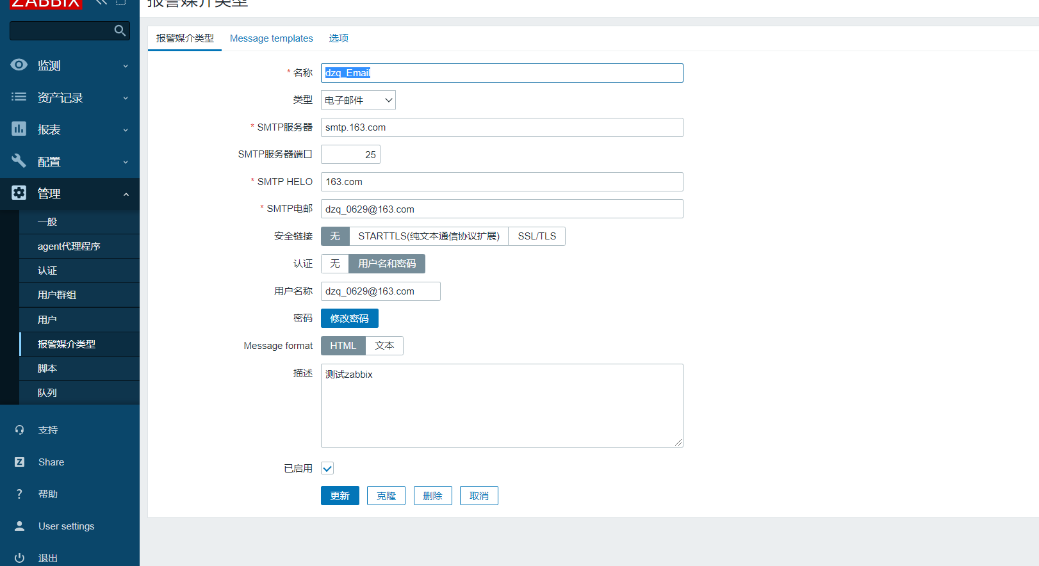Uncheck the 已启用 checkbox

coord(327,468)
